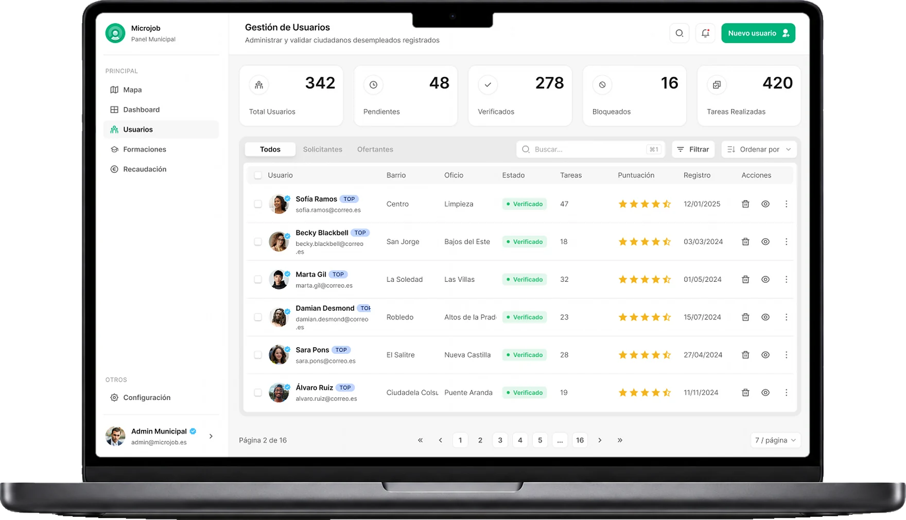Click the Bloqueados card icon
906x520 pixels.
click(602, 85)
